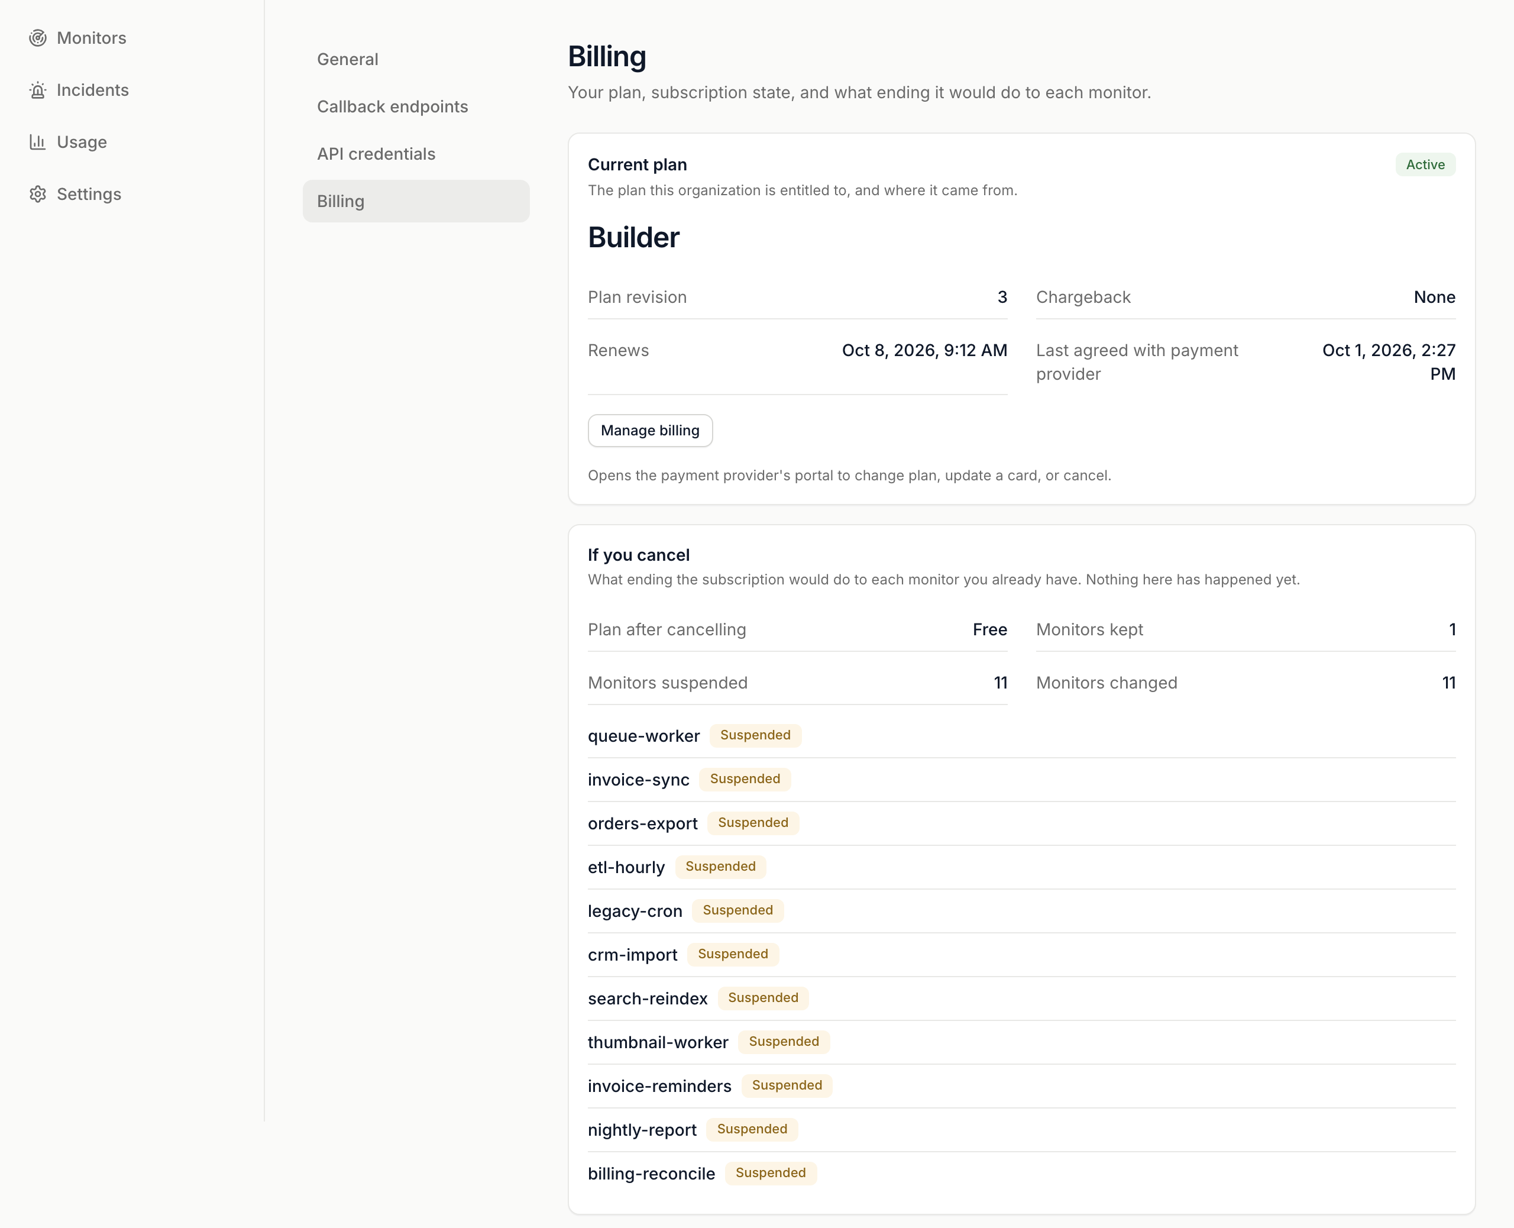
Task: Click Suspended badge next to billing-reconcile
Action: (770, 1174)
